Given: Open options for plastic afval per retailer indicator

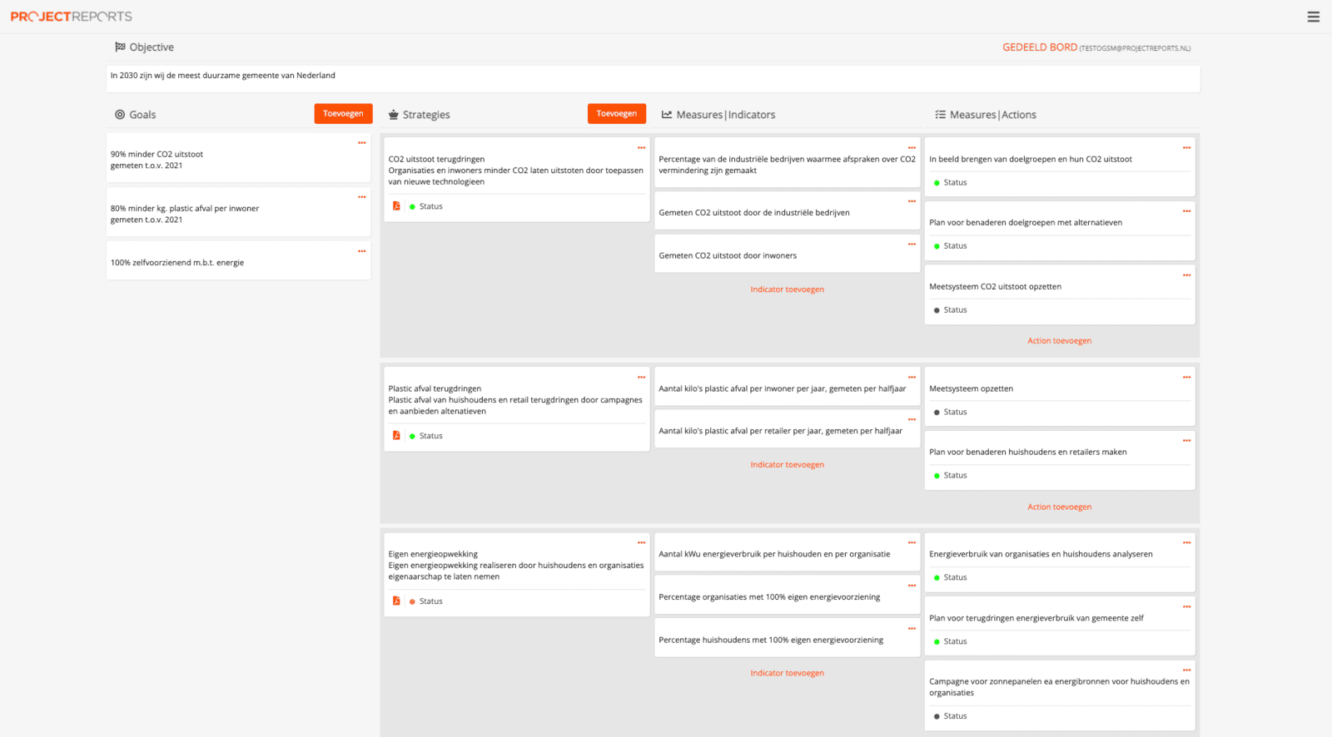Looking at the screenshot, I should coord(912,420).
